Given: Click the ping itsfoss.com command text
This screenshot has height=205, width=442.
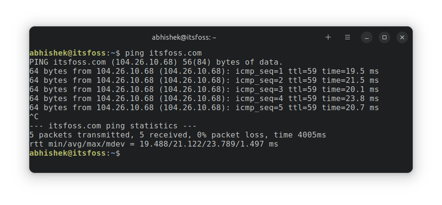Looking at the screenshot, I should click(163, 53).
